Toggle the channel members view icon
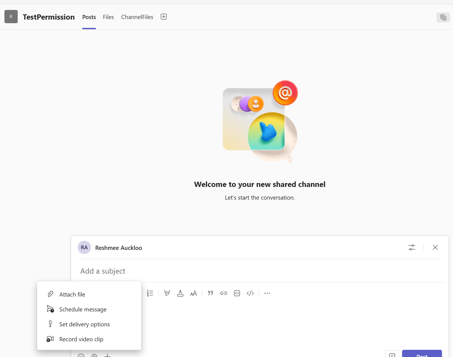This screenshot has height=357, width=453. pyautogui.click(x=443, y=17)
